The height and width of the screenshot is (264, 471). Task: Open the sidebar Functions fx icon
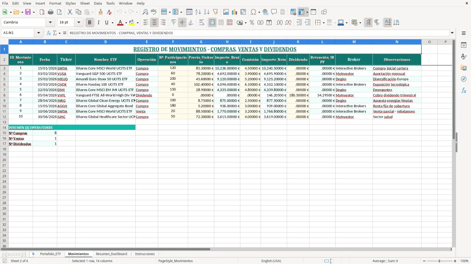[464, 90]
